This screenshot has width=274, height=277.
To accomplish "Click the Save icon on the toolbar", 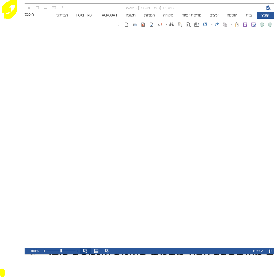I will (245, 25).
